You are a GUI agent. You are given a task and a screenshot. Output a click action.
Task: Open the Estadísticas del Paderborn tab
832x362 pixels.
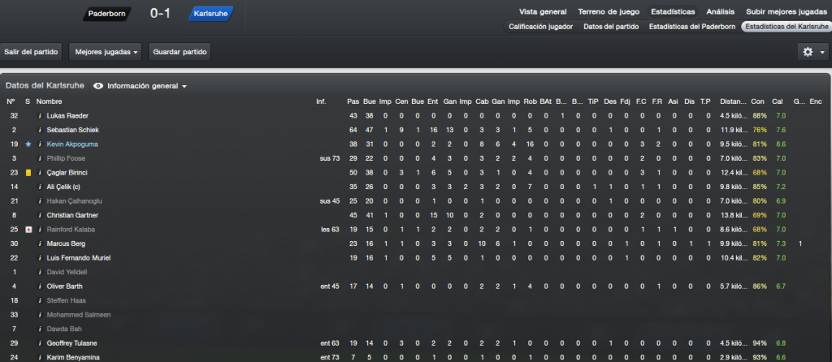click(x=692, y=26)
